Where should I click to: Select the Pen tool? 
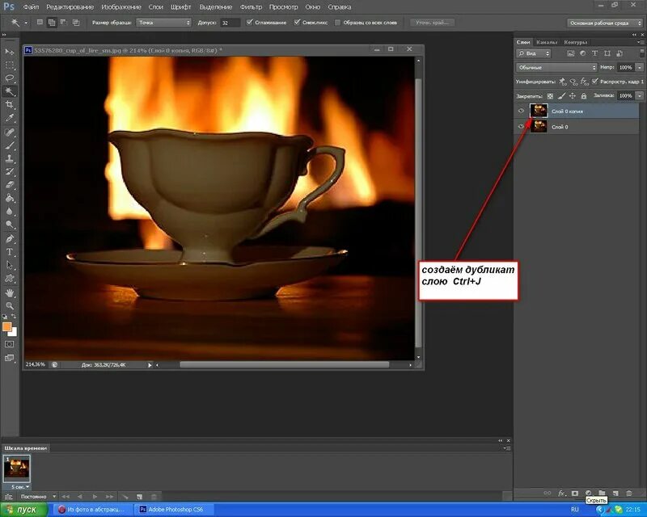10,239
